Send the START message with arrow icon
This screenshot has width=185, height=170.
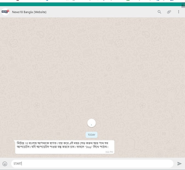pos(180,164)
